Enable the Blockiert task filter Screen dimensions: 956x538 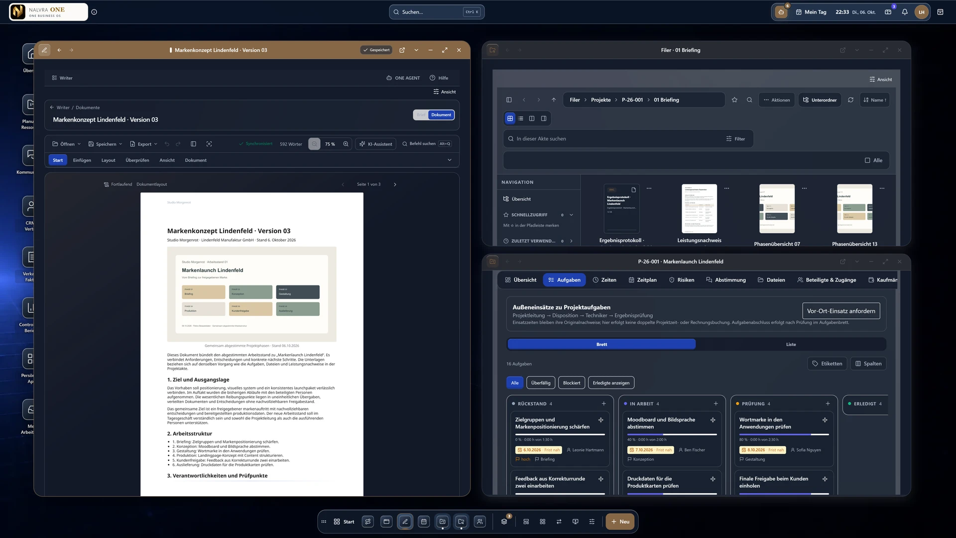[x=572, y=383]
